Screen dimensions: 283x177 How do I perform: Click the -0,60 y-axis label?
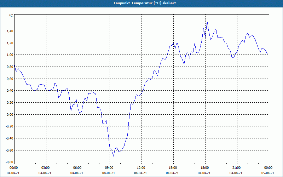(x=10, y=150)
